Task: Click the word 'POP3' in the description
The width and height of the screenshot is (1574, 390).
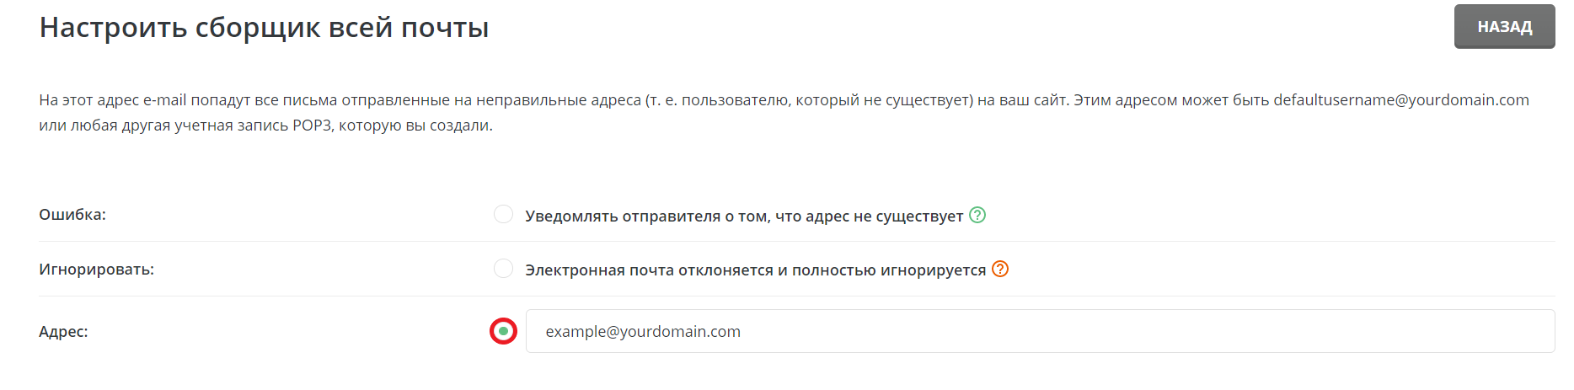Action: pos(312,126)
